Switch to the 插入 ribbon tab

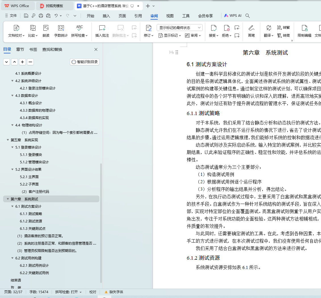click(x=106, y=16)
